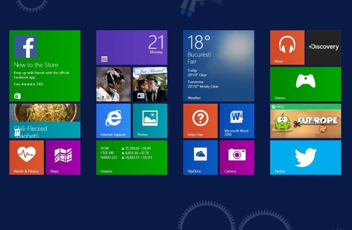This screenshot has width=352, height=230.
Task: Open the Health & Fitness tile
Action: tap(27, 157)
